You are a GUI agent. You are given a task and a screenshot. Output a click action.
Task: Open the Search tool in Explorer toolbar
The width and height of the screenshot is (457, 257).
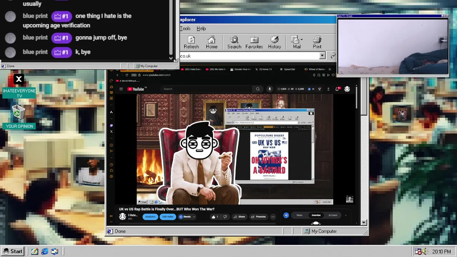pyautogui.click(x=234, y=42)
